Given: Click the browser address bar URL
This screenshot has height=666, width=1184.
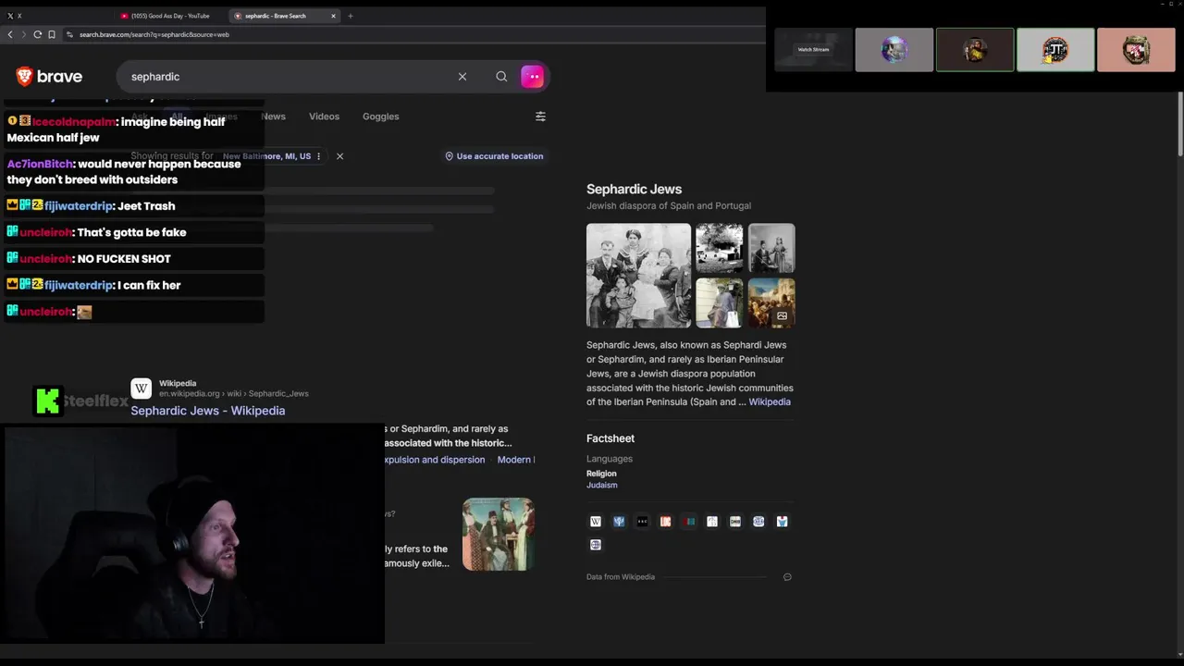Looking at the screenshot, I should pos(154,34).
